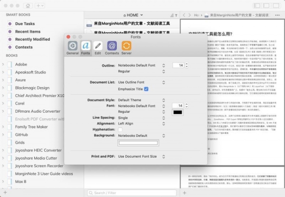Enable the Hyphenation checkbox
This screenshot has width=285, height=197.
point(120,129)
